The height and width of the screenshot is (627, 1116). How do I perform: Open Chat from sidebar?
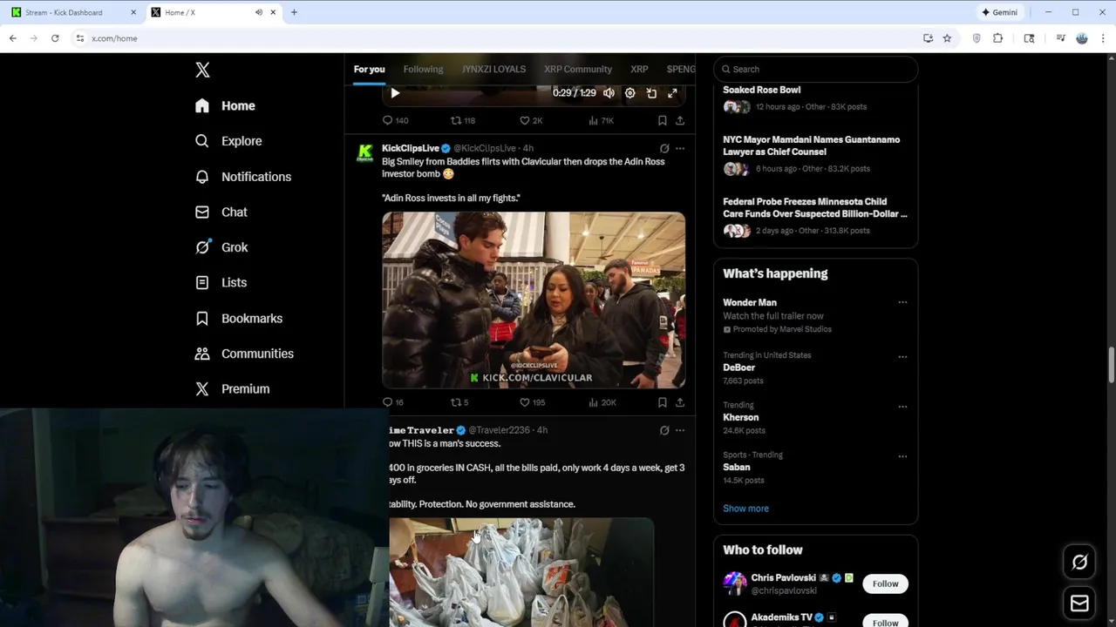point(221,212)
